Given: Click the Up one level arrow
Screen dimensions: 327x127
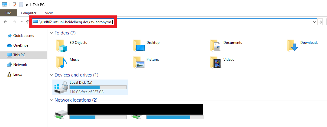Looking at the screenshot, I should coord(28,22).
